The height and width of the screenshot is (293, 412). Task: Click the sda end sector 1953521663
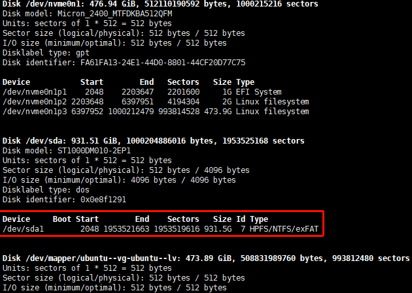tap(126, 229)
